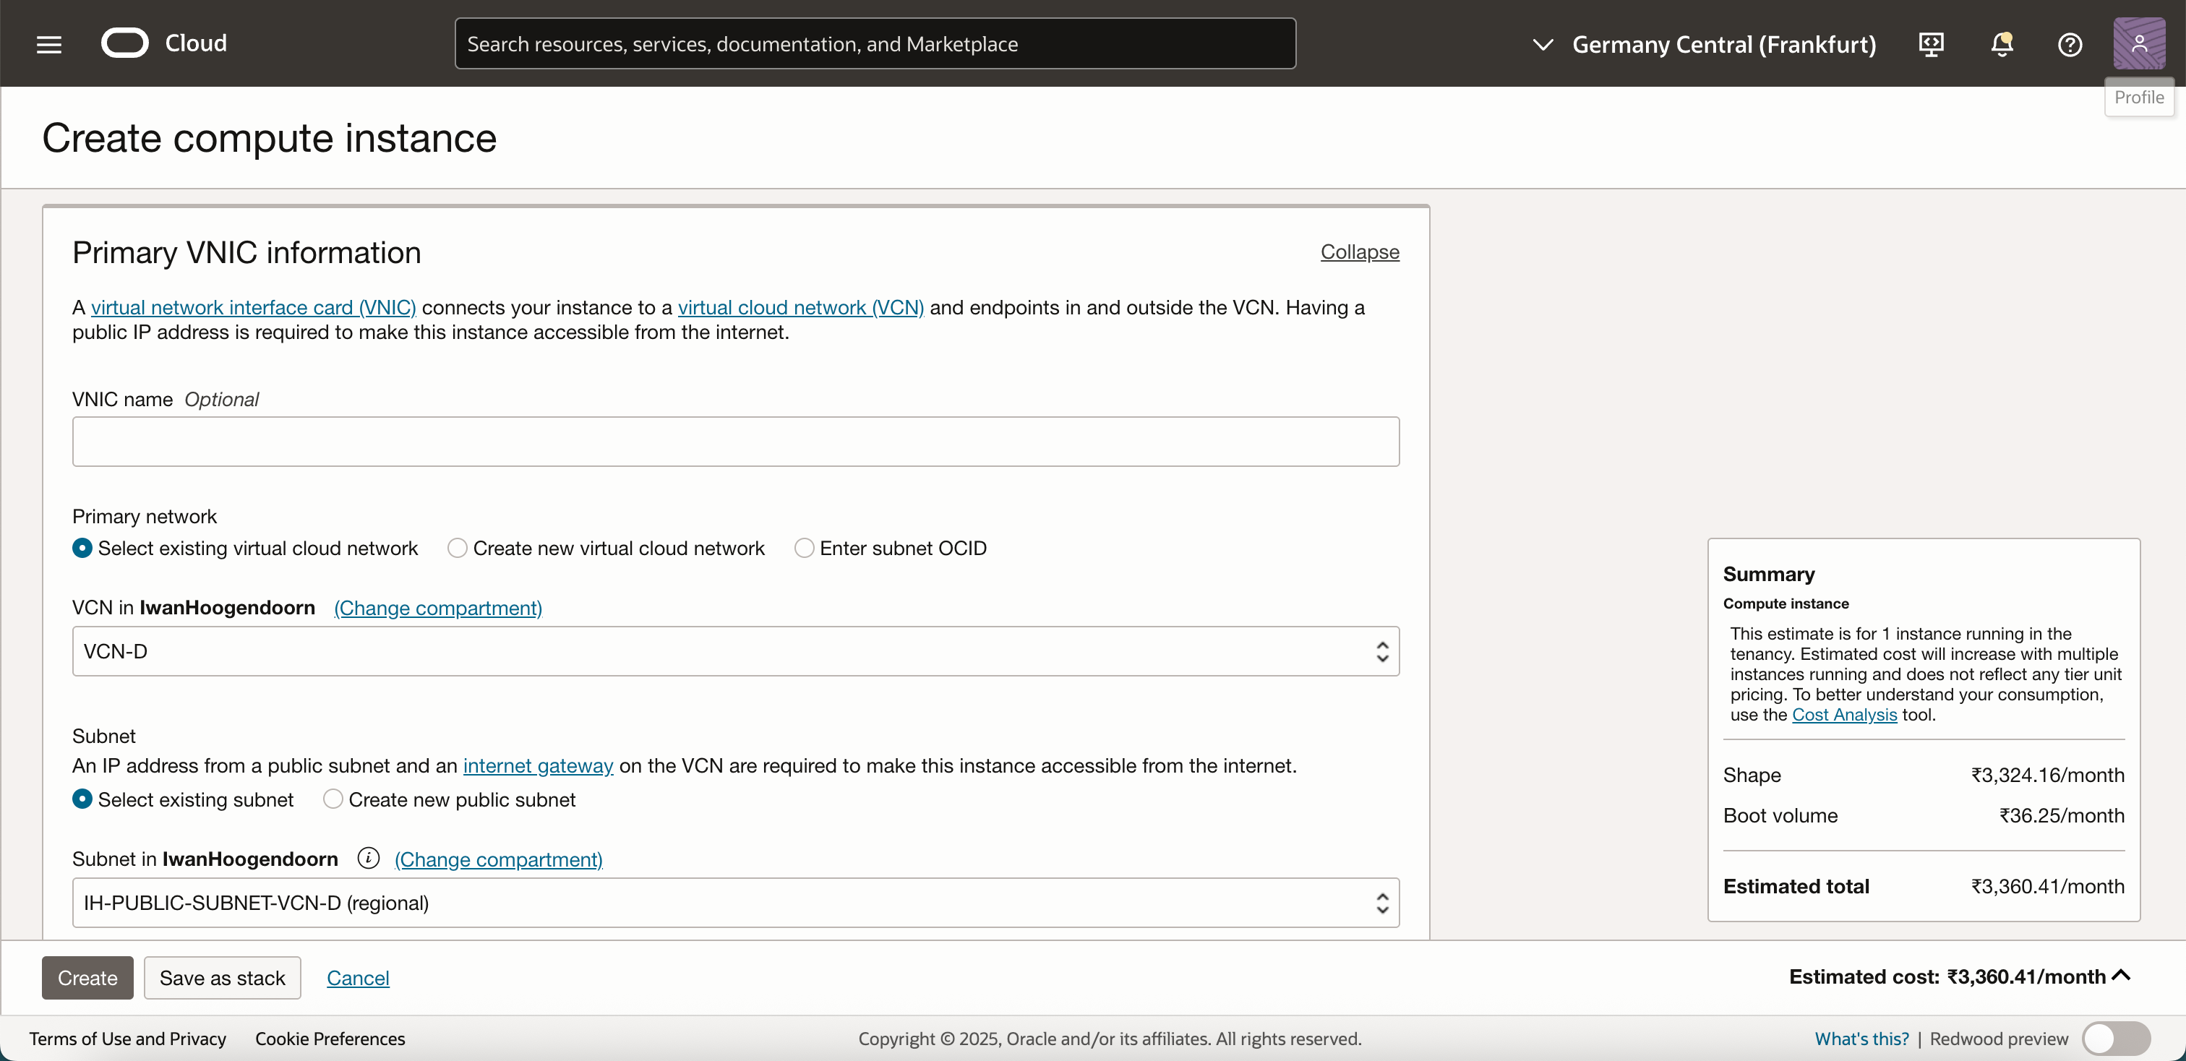Select Create new virtual cloud network
This screenshot has width=2186, height=1061.
click(458, 548)
